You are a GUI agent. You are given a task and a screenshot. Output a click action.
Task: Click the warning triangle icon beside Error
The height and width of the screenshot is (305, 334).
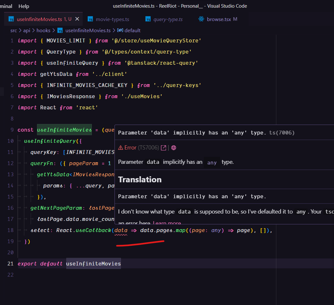pyautogui.click(x=121, y=148)
